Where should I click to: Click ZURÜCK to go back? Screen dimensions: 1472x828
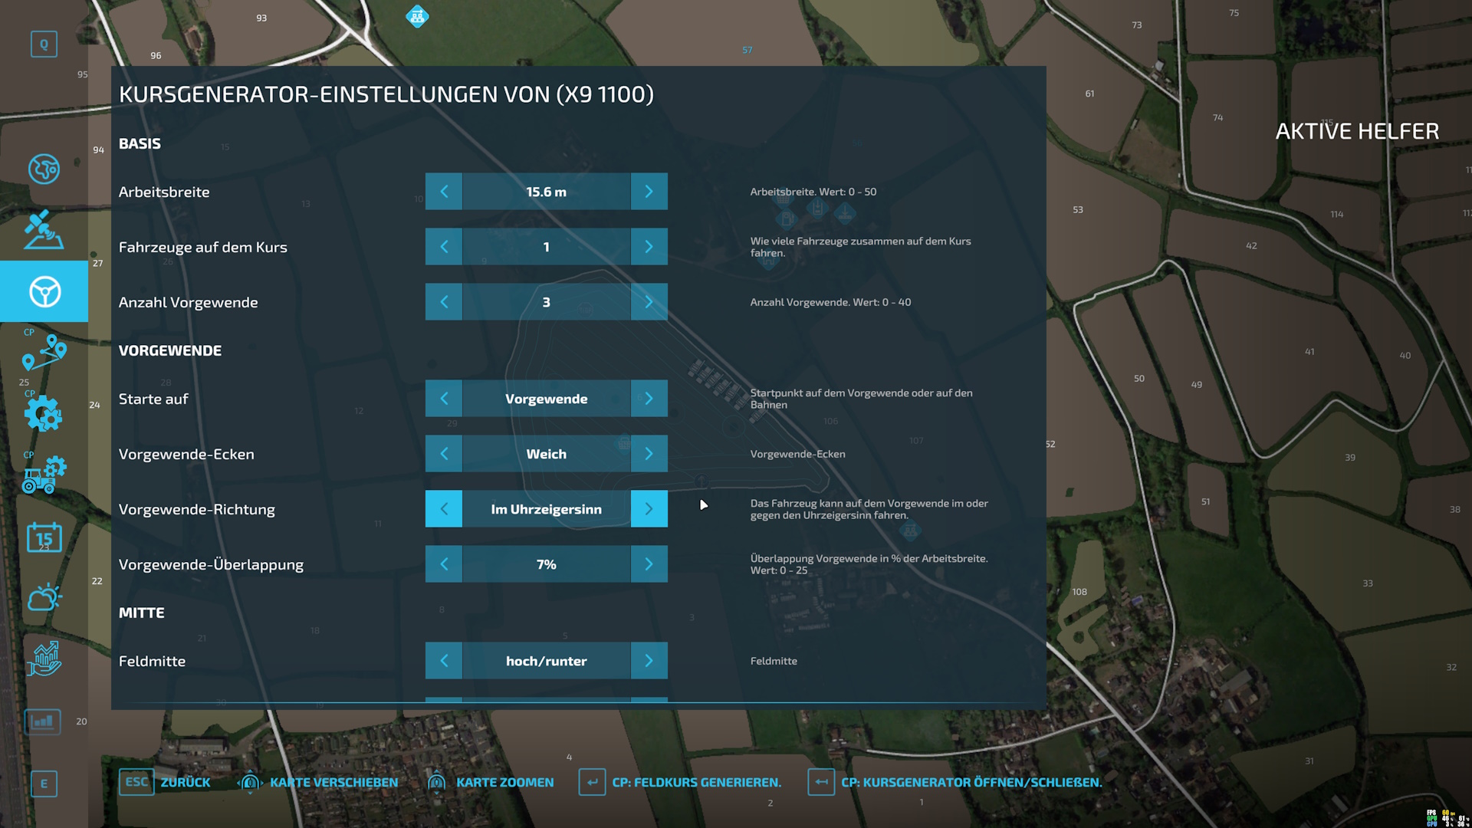point(184,782)
